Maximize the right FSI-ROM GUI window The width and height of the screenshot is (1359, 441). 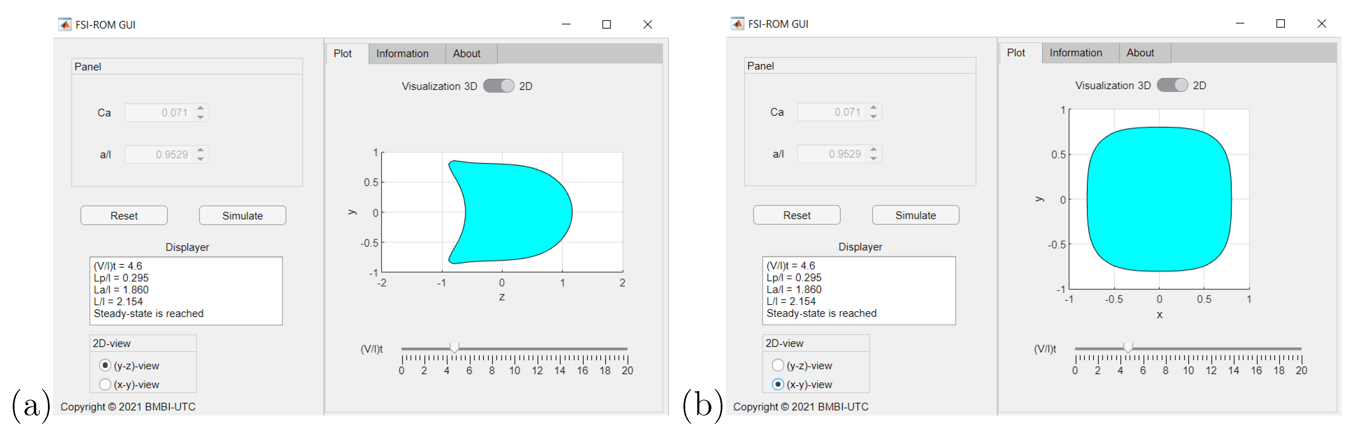[x=1280, y=24]
